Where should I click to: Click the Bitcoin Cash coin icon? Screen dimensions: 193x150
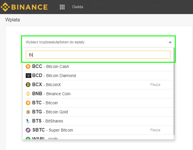[28, 67]
